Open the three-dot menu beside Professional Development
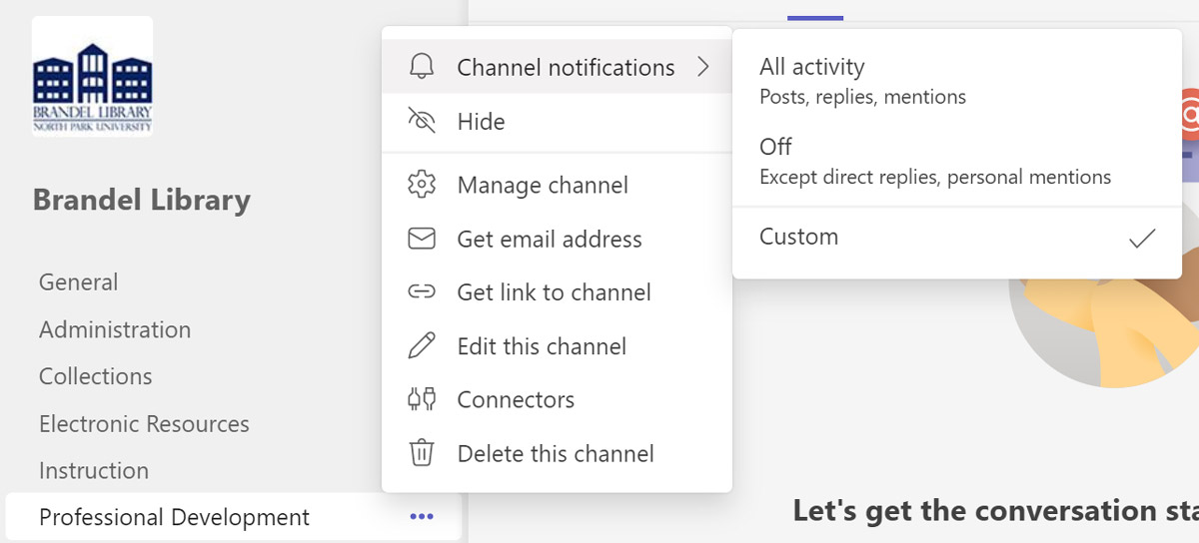The width and height of the screenshot is (1199, 543). pos(422,516)
